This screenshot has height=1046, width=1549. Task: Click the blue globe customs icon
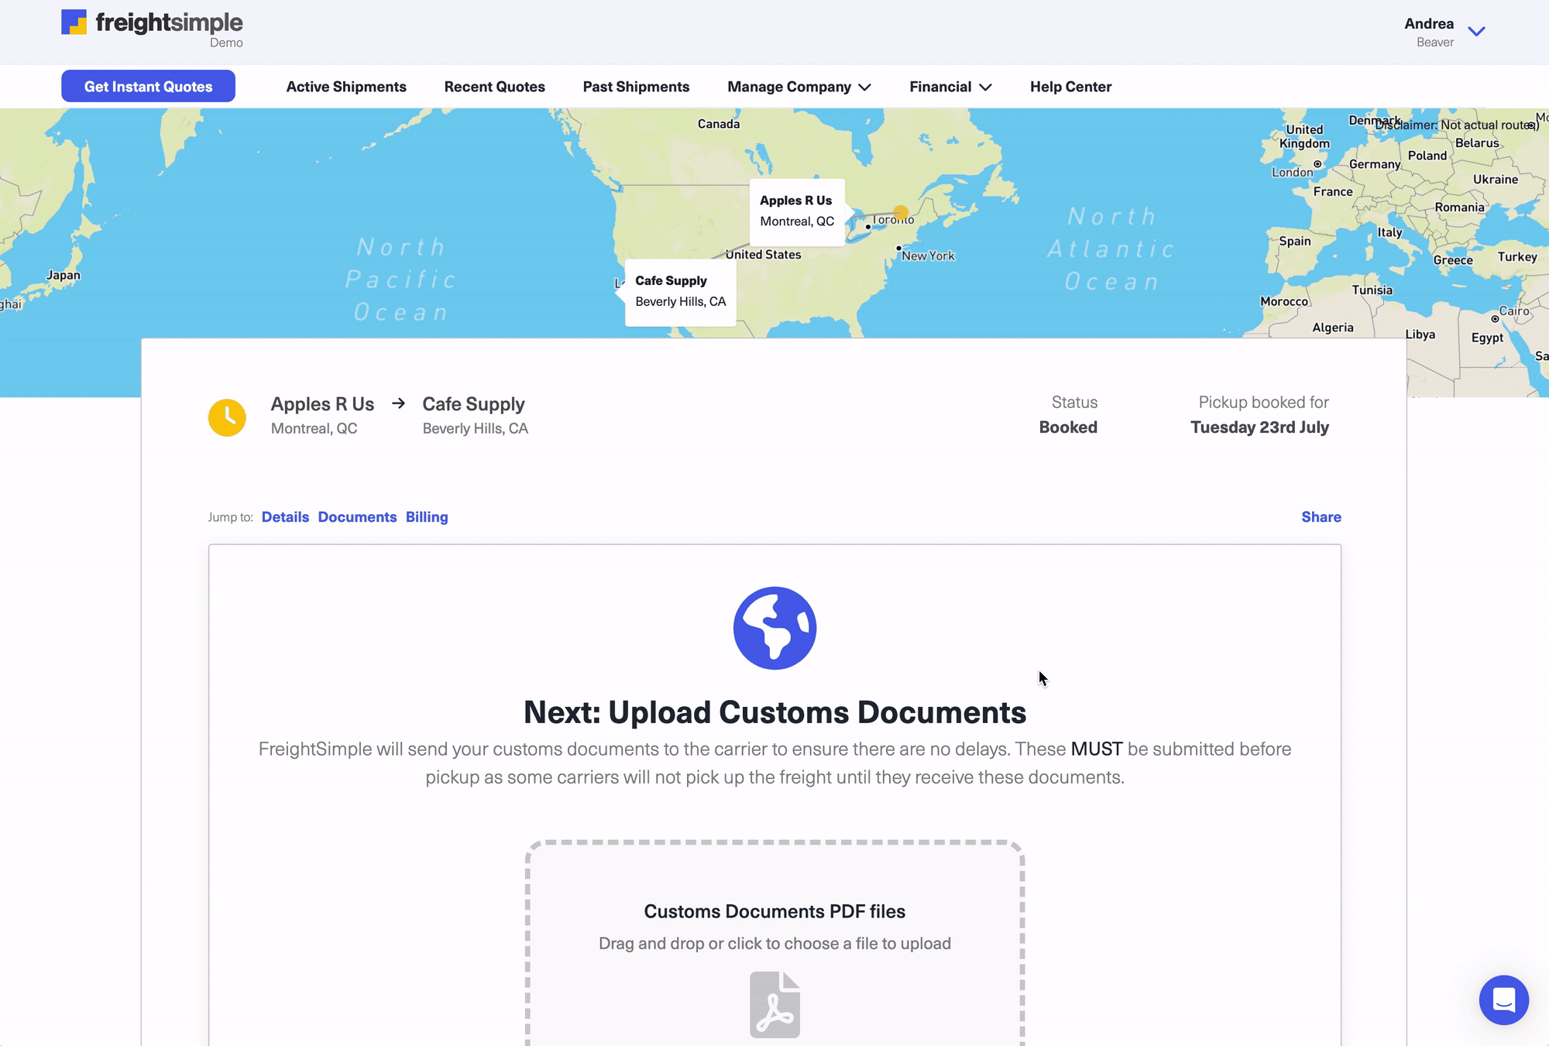(774, 628)
